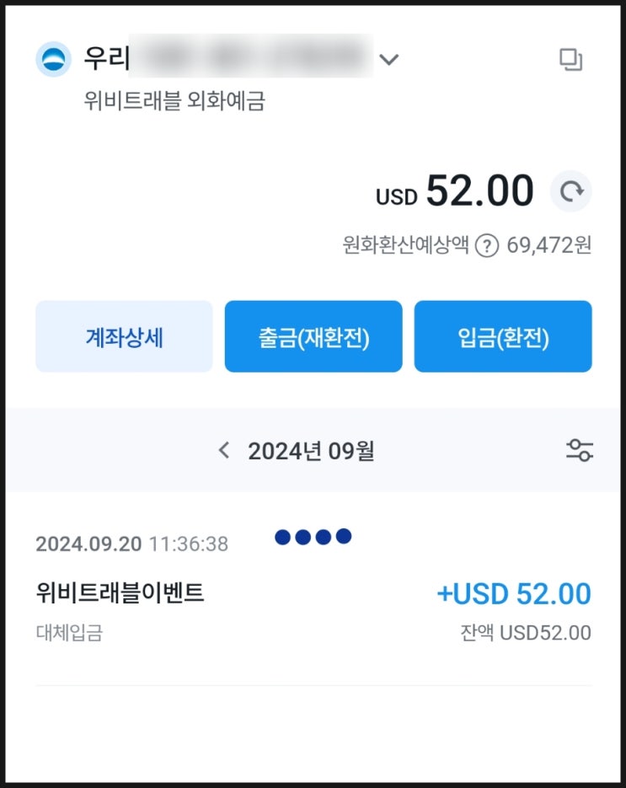626x788 pixels.
Task: Tap the 출금(재환전) withdraw button
Action: (313, 336)
